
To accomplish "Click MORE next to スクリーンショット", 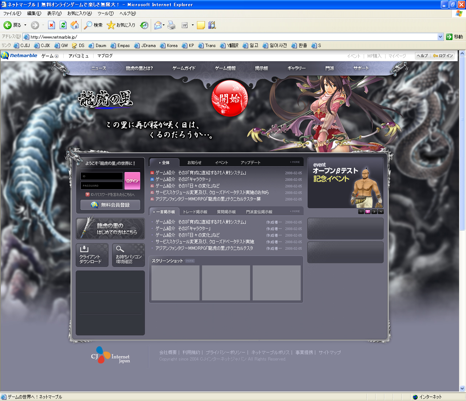I will tap(190, 261).
